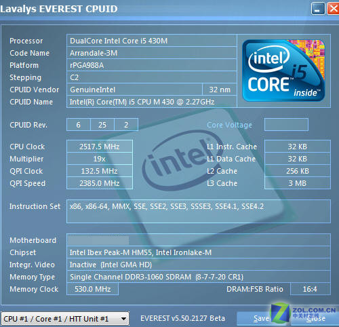The image size is (339, 327).
Task: Click the EVEREST v5.50.2127 Beta version text
Action: (x=182, y=318)
